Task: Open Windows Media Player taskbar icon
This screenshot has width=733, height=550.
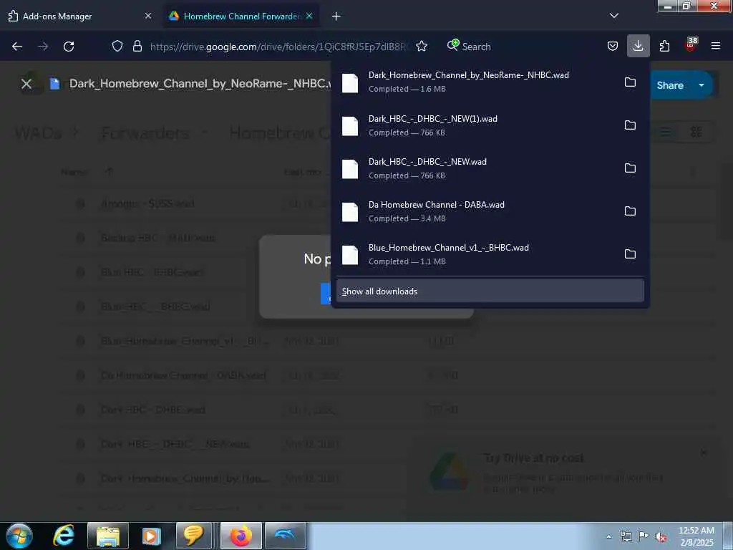Action: click(x=152, y=536)
